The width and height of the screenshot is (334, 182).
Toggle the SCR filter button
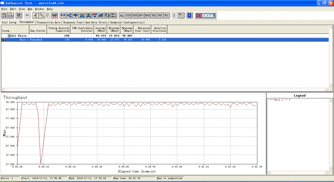point(135,15)
